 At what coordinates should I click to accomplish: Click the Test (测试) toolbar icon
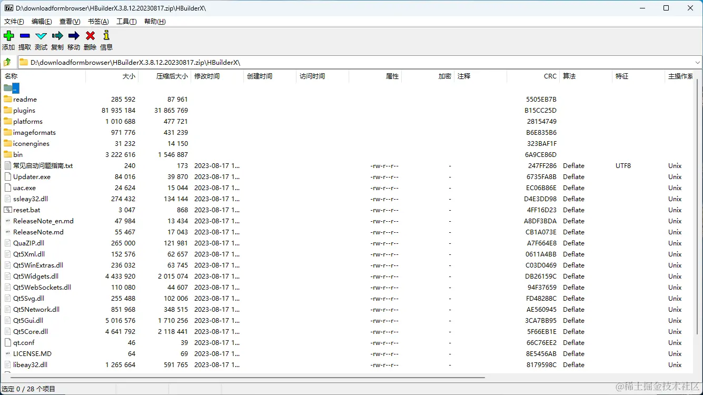click(x=41, y=36)
